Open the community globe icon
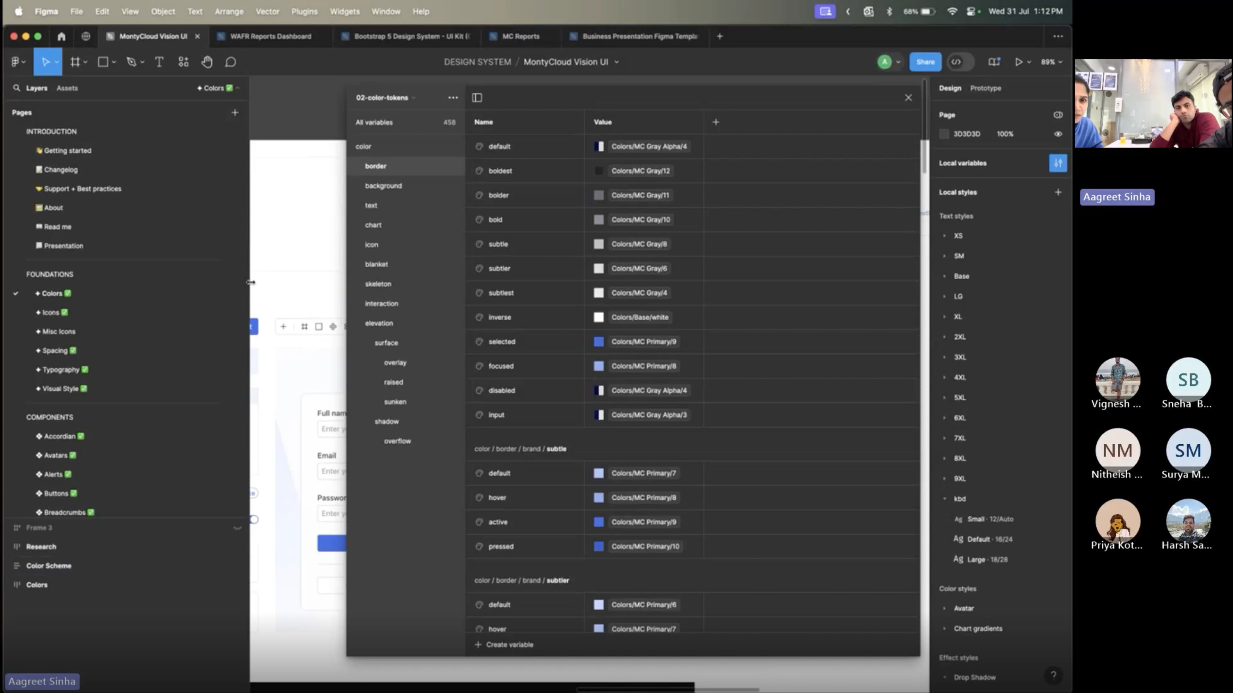1233x693 pixels. (86, 36)
